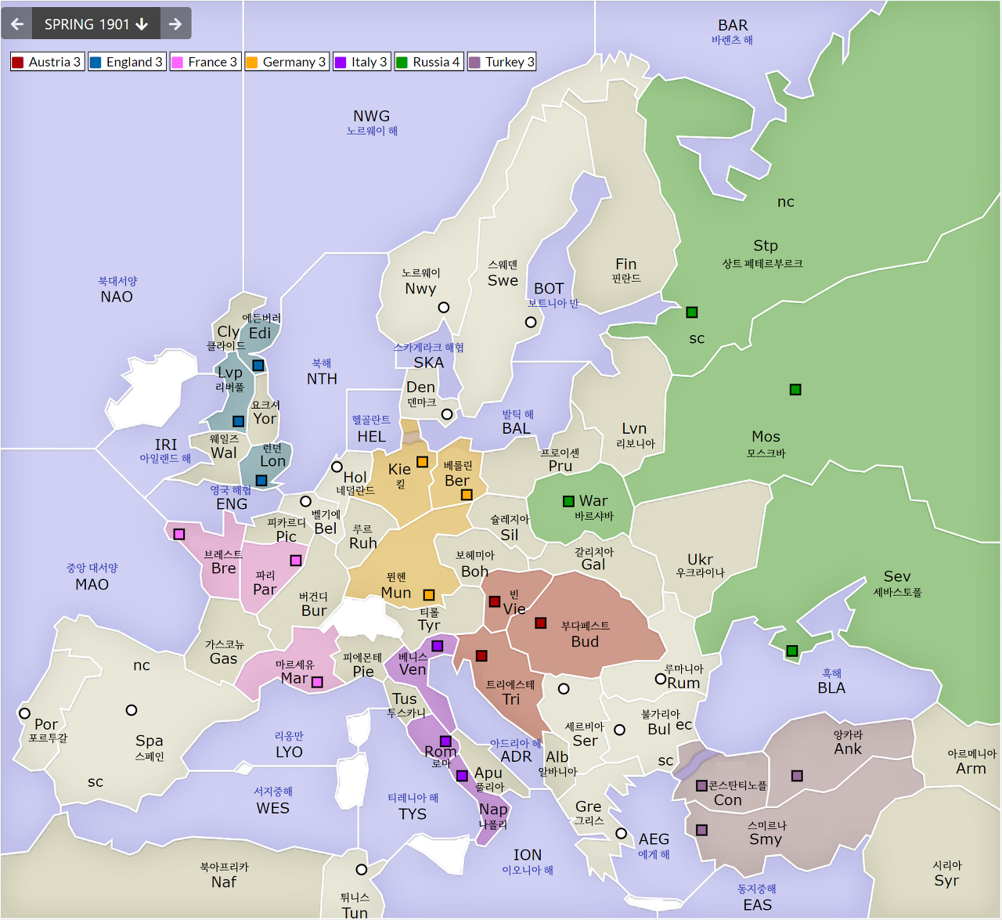The height and width of the screenshot is (920, 1002).
Task: Go to previous turn with left arrow
Action: 17,23
